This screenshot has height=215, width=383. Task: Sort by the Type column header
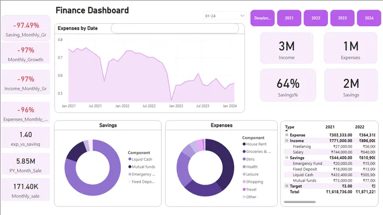[x=290, y=127]
